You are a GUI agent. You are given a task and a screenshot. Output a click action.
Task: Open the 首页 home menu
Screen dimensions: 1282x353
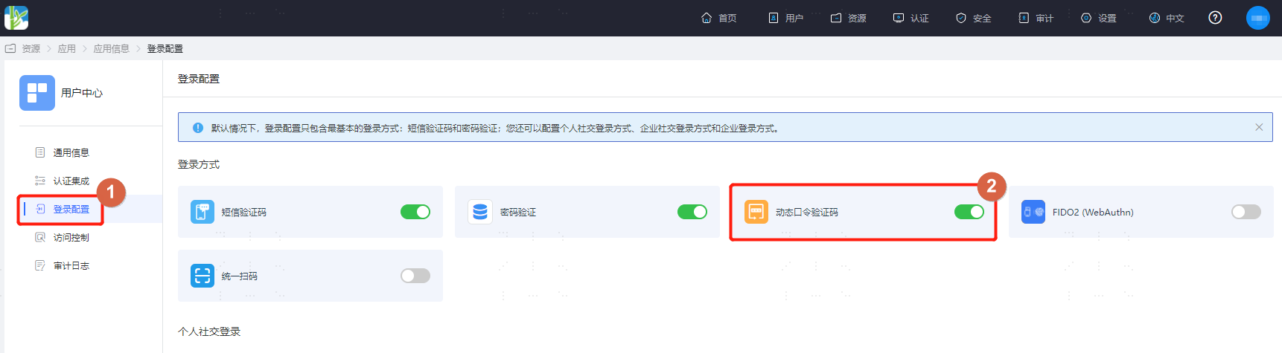click(x=719, y=18)
